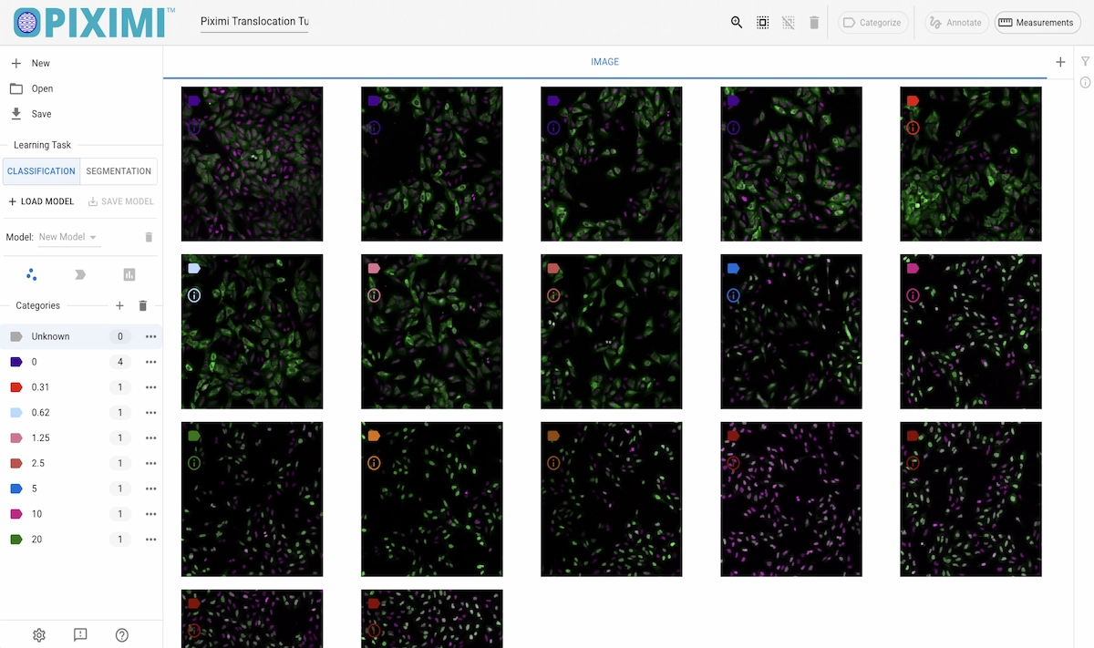
Task: Click the filter funnel icon
Action: click(1085, 62)
